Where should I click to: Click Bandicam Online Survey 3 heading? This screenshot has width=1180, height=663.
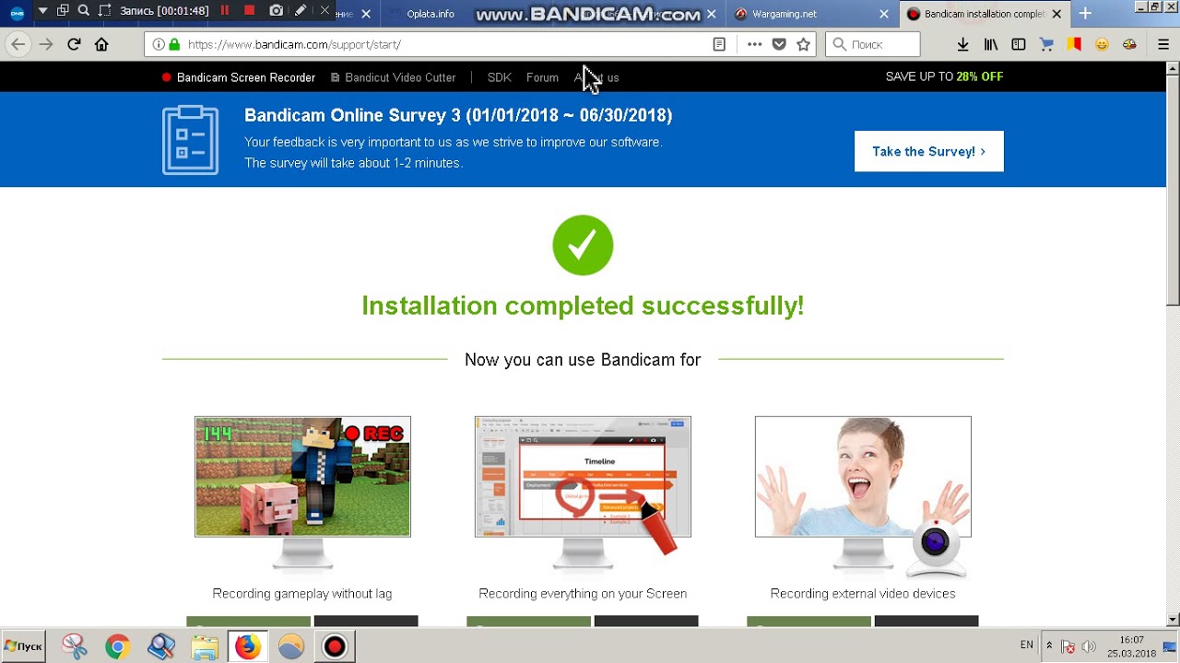(457, 115)
